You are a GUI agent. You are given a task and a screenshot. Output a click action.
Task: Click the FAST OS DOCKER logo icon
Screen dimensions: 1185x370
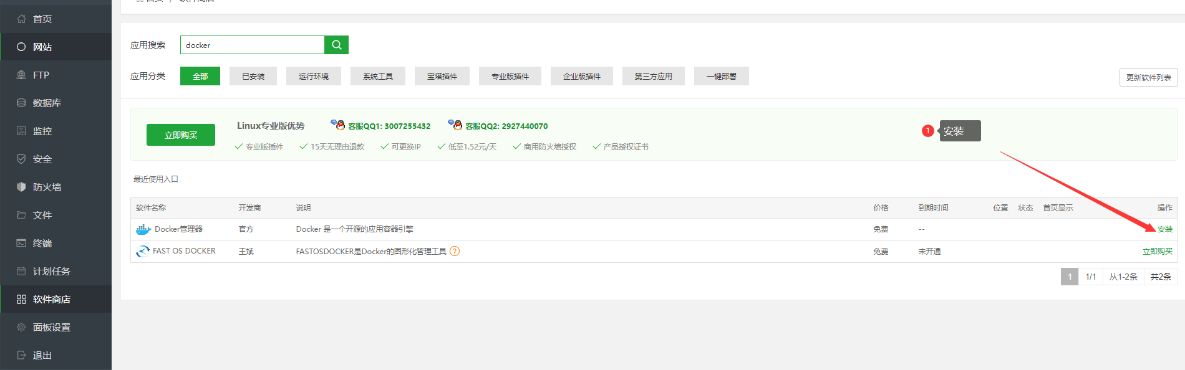[x=143, y=252]
